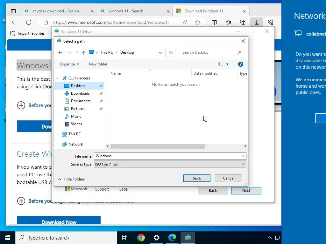Expand the This PC tree node
Screen dimensions: 326x244
click(x=58, y=134)
